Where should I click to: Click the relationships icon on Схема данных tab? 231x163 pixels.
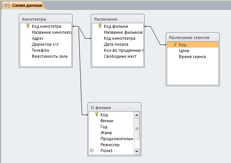(6, 5)
